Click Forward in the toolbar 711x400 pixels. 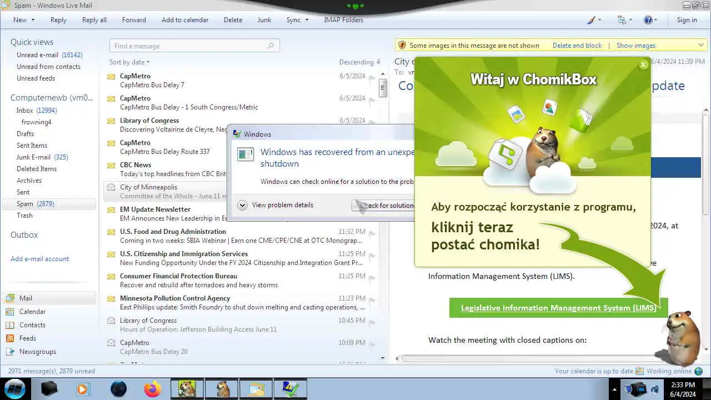(134, 20)
